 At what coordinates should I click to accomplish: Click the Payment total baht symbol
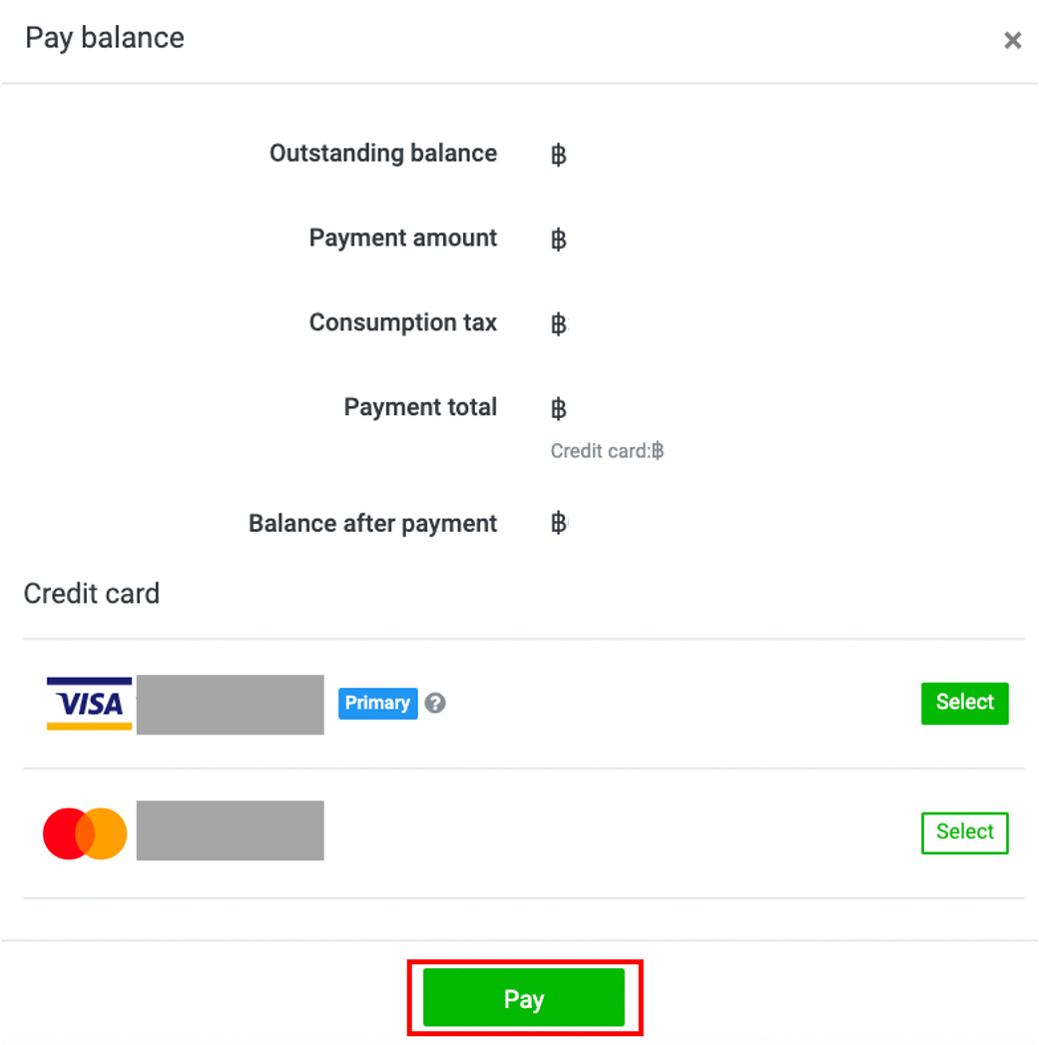click(559, 408)
